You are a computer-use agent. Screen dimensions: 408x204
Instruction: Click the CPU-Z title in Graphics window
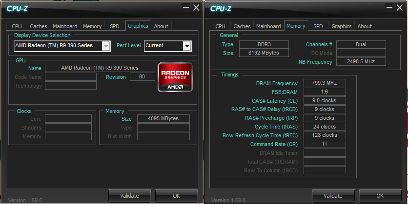click(x=17, y=9)
